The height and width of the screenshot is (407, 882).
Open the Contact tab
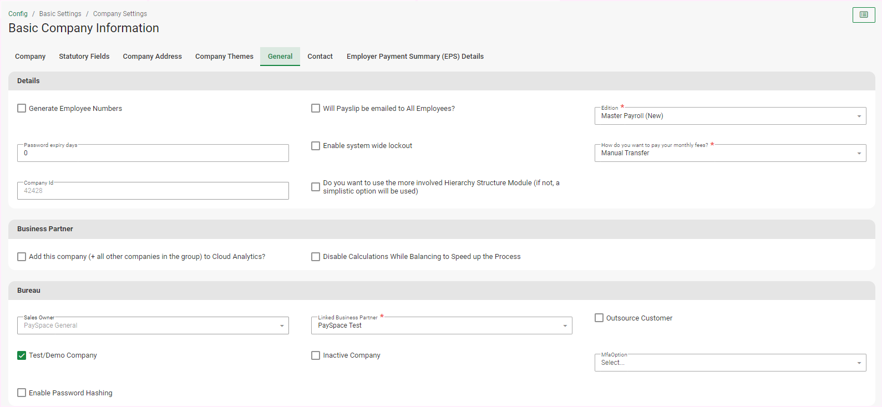320,57
